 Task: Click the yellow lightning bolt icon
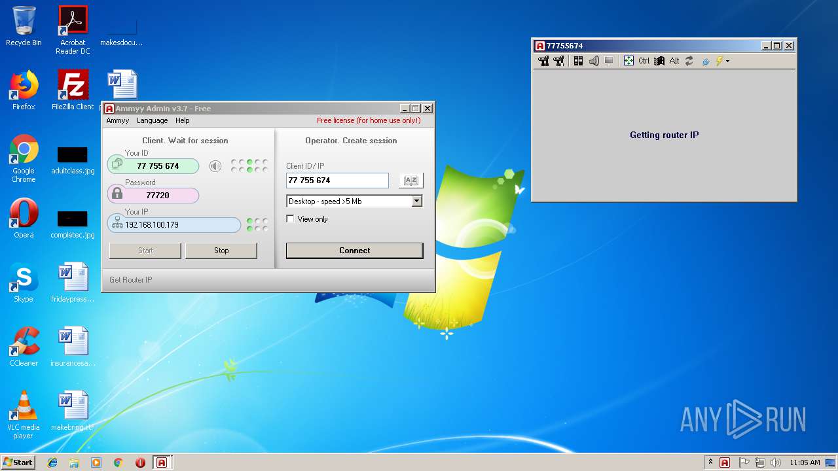(720, 61)
